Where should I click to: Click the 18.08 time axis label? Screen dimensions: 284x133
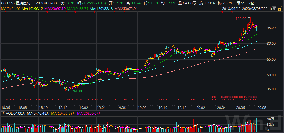[22, 108]
